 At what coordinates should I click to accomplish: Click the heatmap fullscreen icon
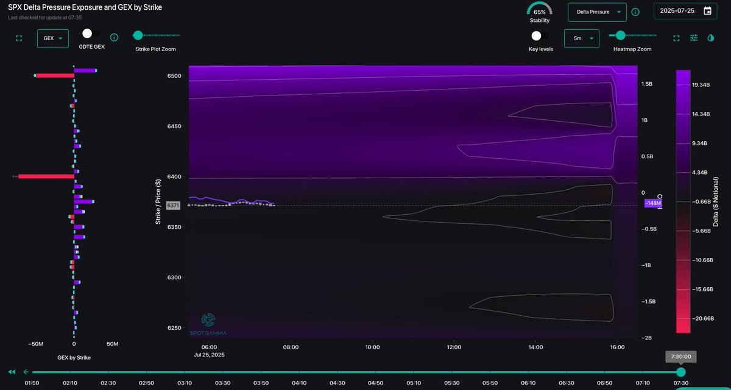click(x=676, y=38)
